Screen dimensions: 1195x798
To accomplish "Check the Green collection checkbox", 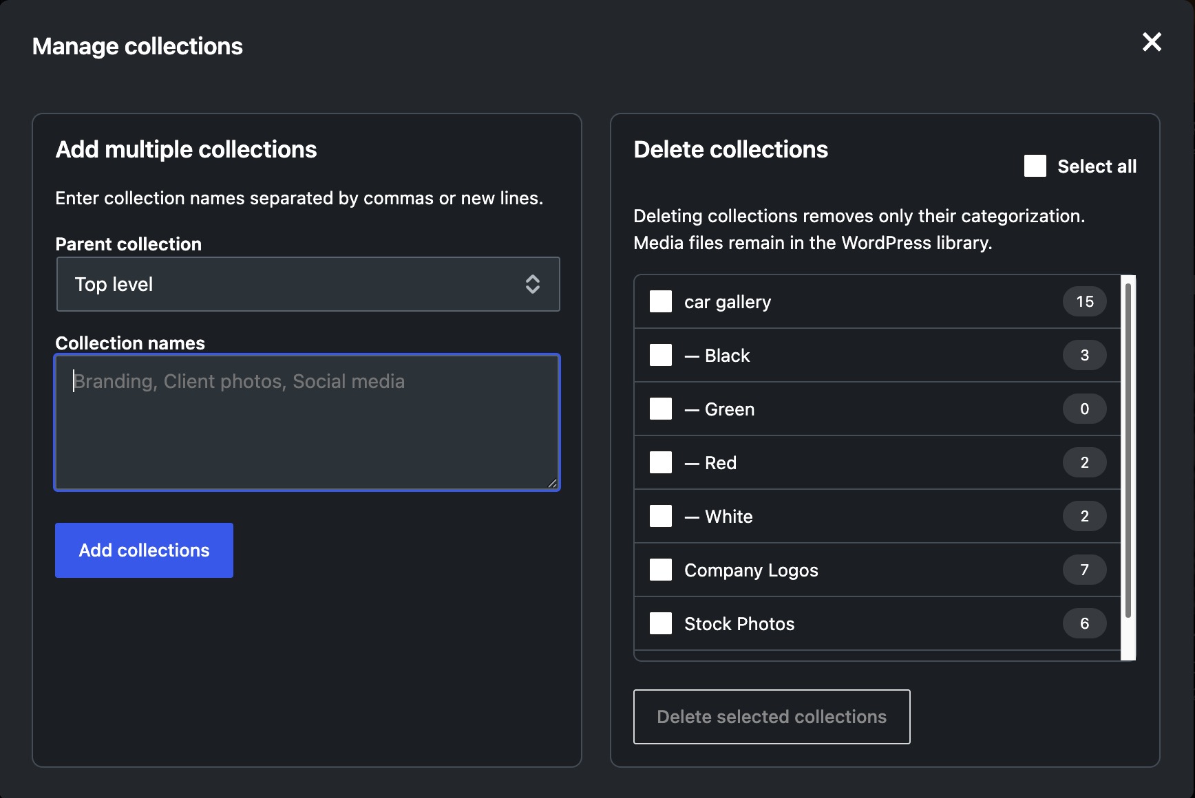I will [x=661, y=409].
